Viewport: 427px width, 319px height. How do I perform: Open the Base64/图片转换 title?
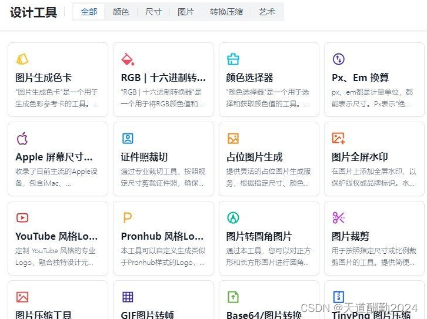coord(264,315)
